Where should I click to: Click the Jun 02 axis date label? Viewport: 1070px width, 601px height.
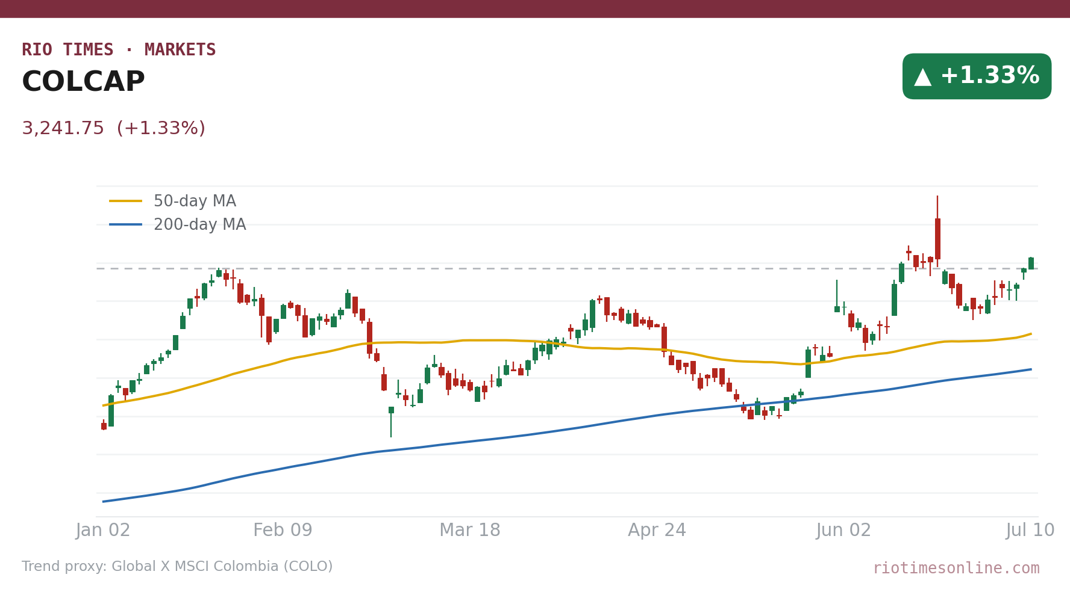(x=843, y=531)
